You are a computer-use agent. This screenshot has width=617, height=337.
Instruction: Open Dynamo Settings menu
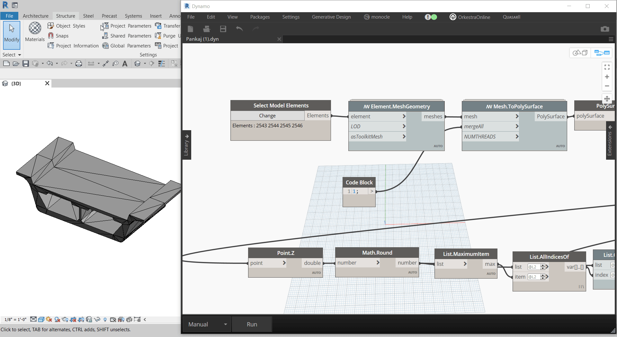click(x=291, y=17)
